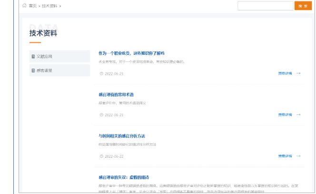The height and width of the screenshot is (194, 316).
Task: Open the 感官课堂 sidebar category
Action: tap(44, 71)
